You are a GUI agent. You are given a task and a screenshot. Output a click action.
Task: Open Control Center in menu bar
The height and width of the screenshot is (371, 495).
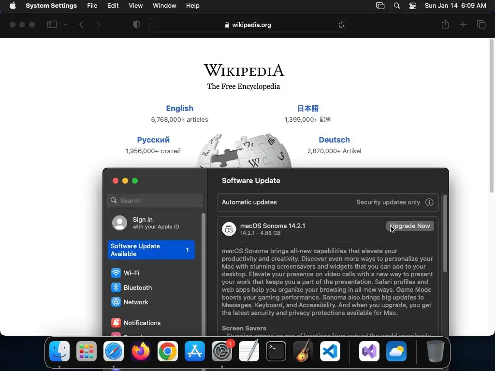[413, 6]
